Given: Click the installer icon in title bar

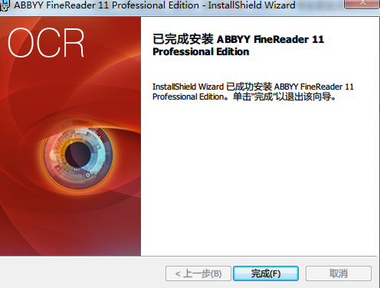Looking at the screenshot, I should point(5,5).
